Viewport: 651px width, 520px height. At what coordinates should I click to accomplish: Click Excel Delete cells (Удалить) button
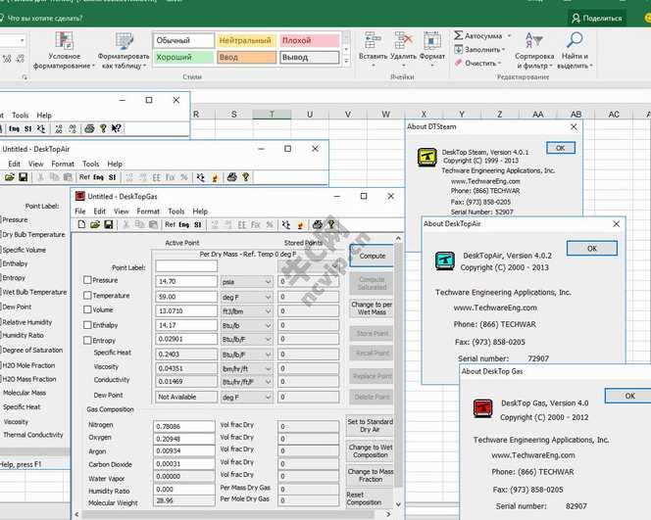pos(403,49)
